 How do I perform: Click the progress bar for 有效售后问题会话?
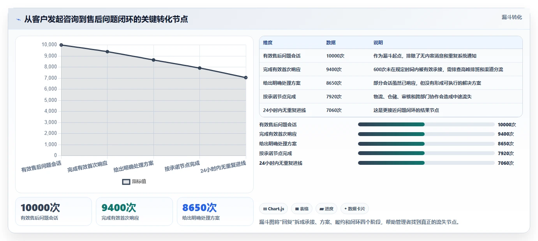[x=426, y=124]
